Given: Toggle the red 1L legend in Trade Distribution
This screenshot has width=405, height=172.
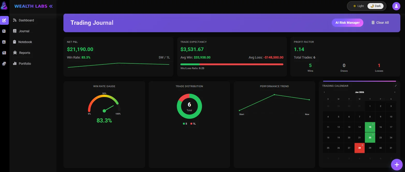Looking at the screenshot, I should click(x=193, y=124).
